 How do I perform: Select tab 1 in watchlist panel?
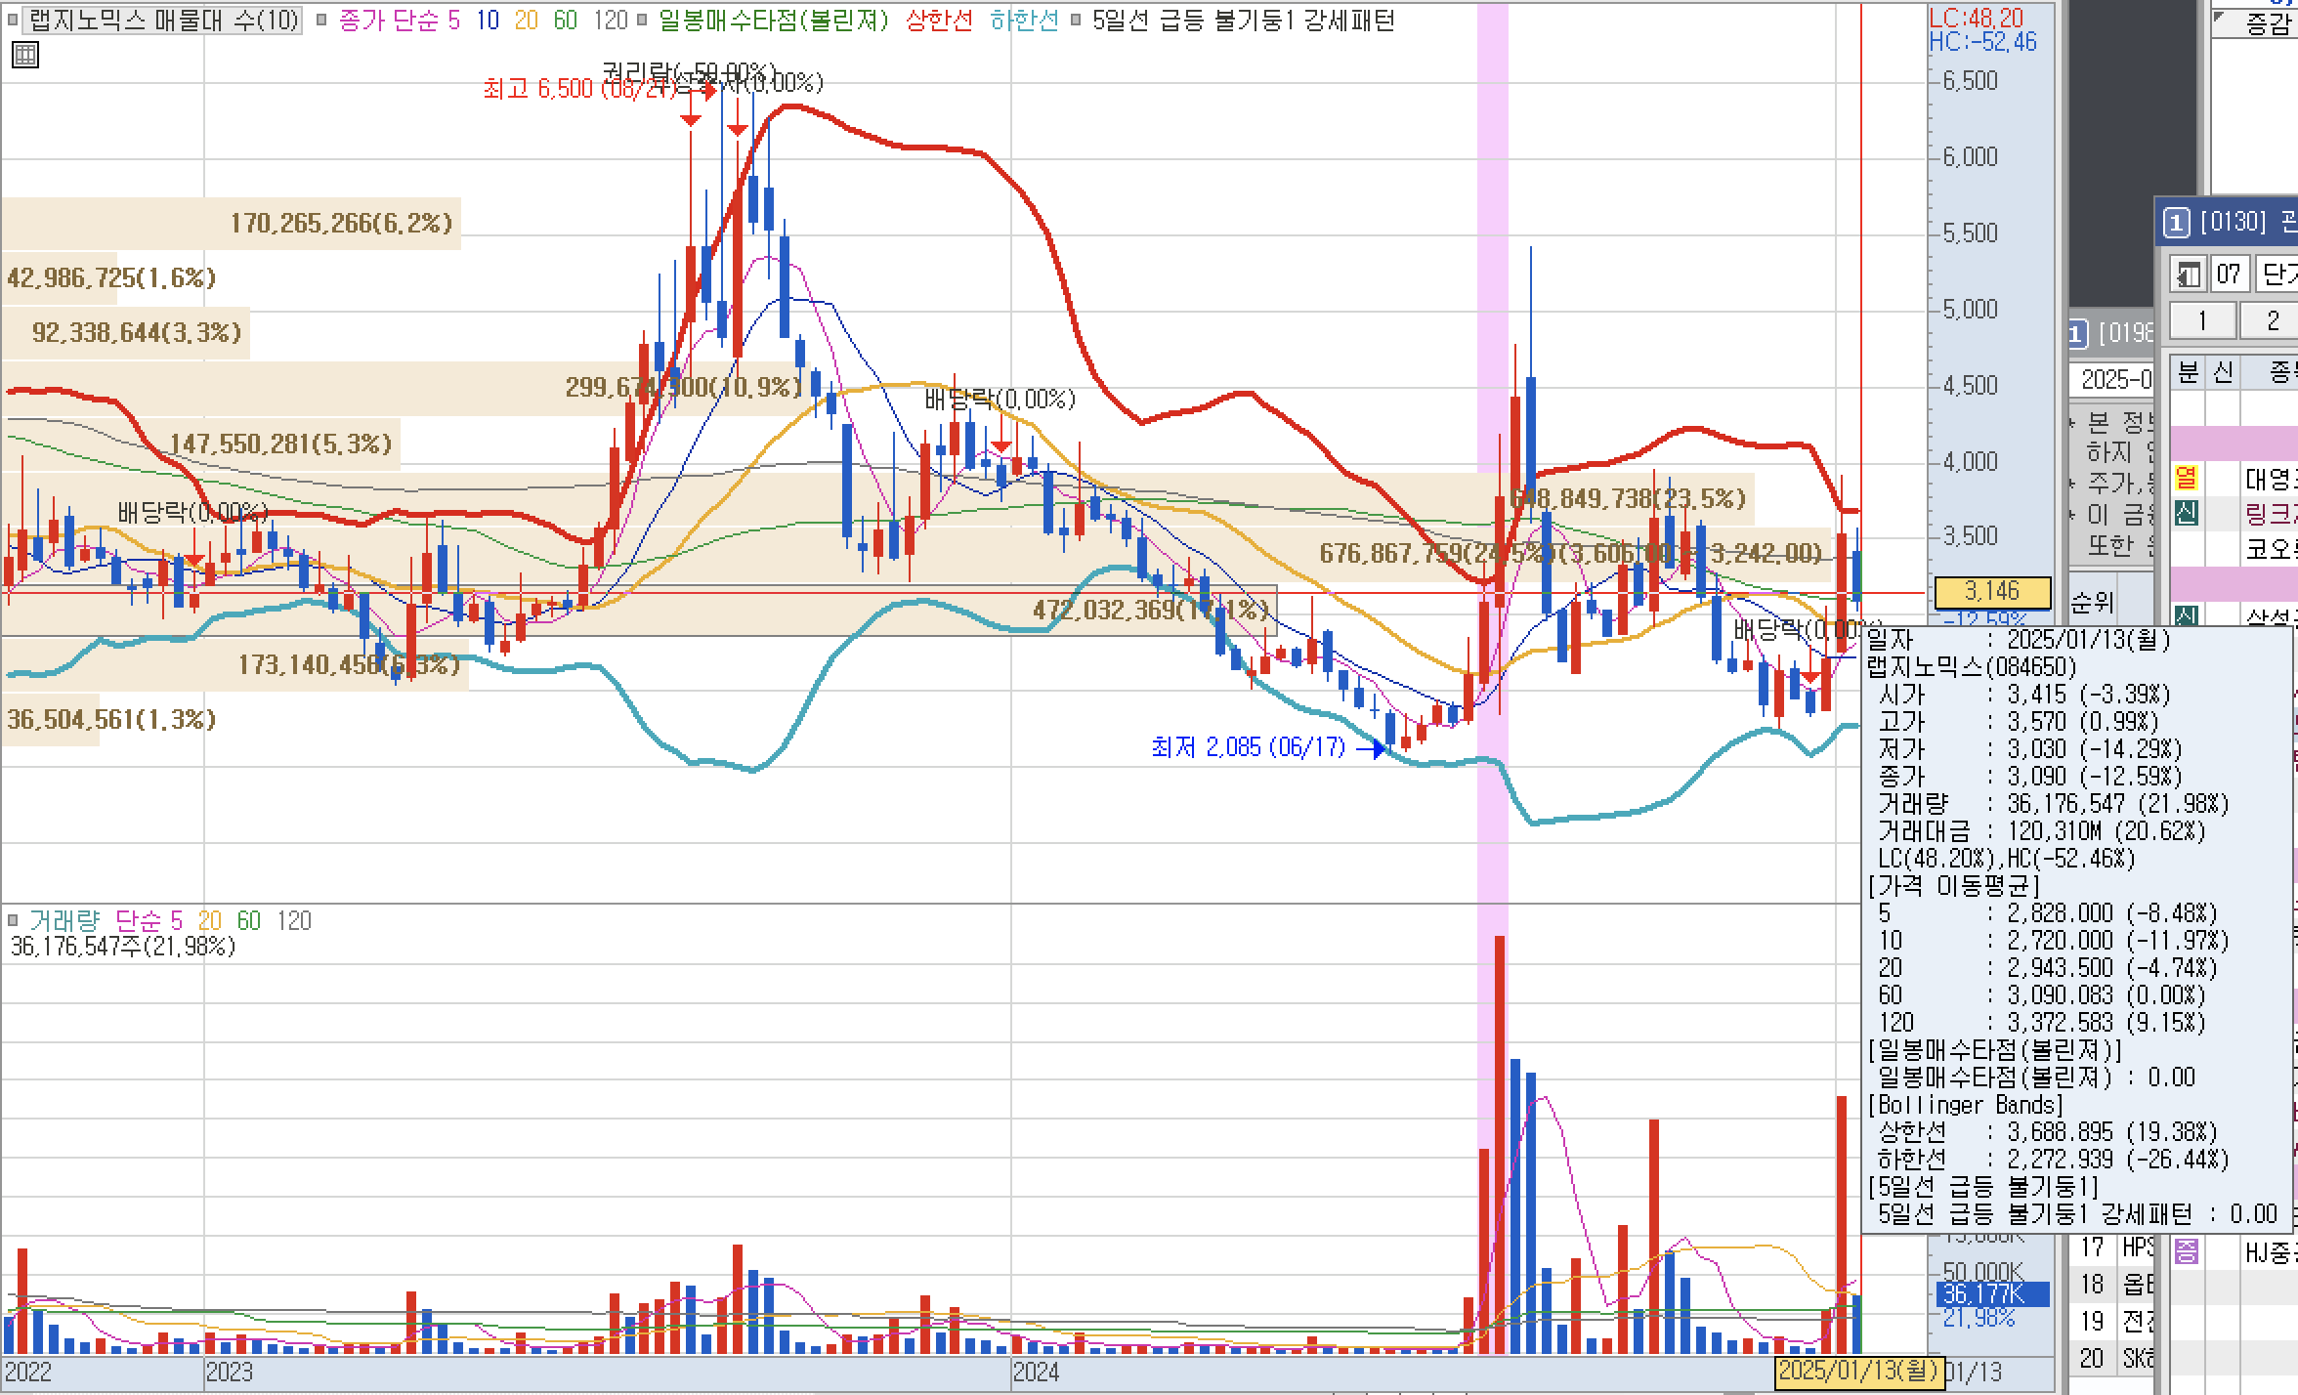(x=2202, y=320)
